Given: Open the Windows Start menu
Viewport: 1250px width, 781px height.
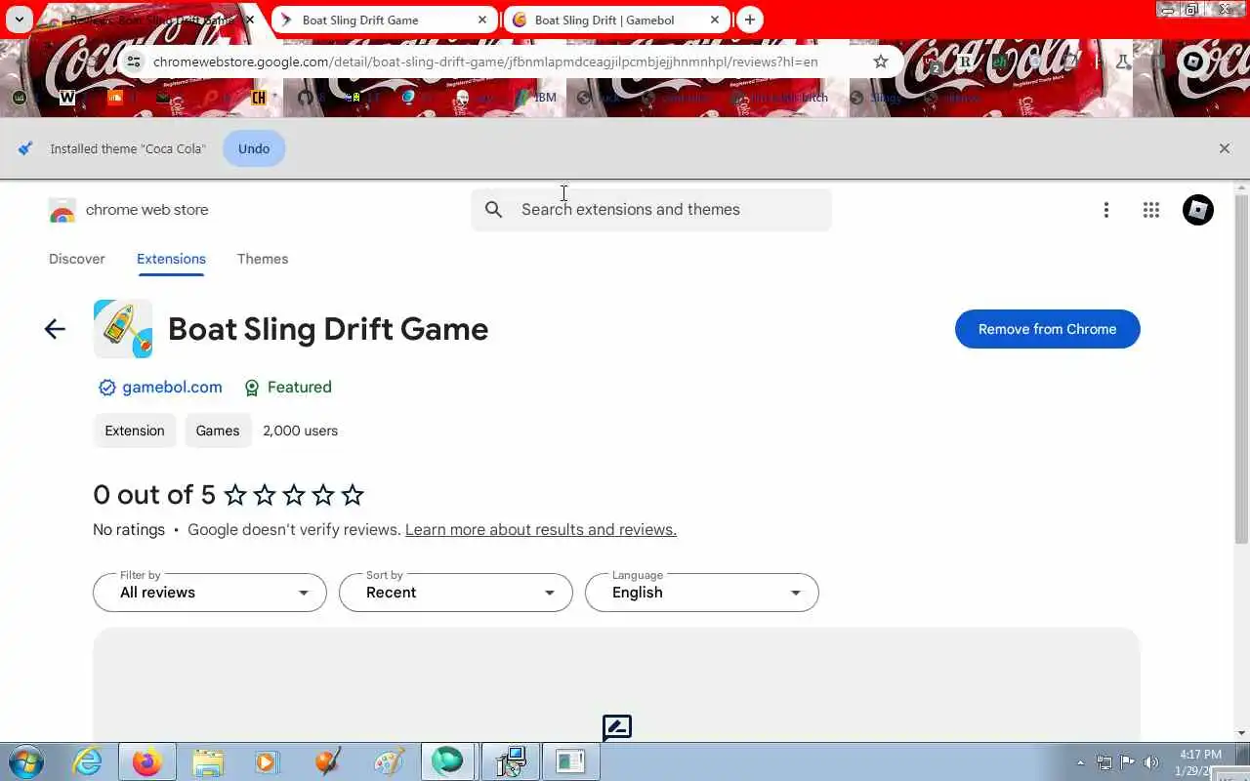Looking at the screenshot, I should (x=24, y=761).
